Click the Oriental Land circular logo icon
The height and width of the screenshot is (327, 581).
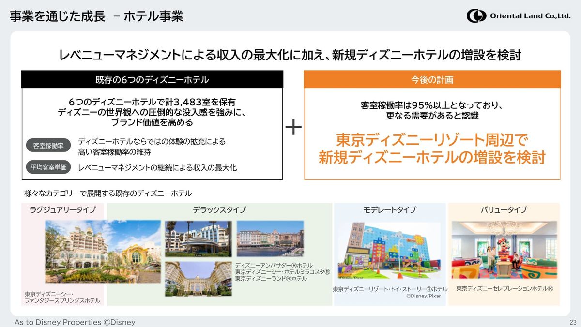(x=476, y=16)
